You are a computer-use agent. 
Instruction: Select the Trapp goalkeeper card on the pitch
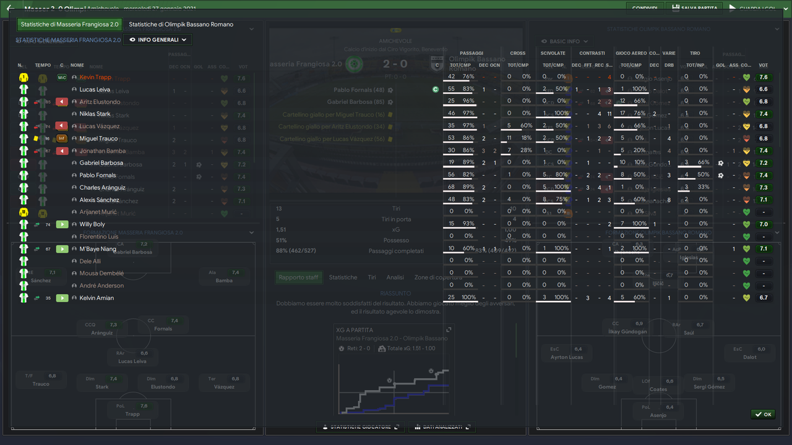[133, 410]
